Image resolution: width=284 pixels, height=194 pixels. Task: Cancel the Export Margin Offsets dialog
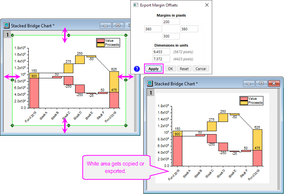pos(201,69)
